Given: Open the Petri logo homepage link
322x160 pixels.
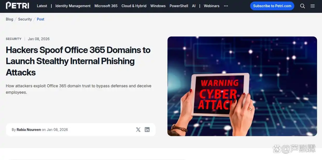Looking at the screenshot, I should click(x=17, y=6).
